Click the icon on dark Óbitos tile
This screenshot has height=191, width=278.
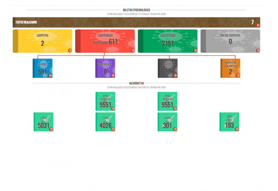(175, 75)
